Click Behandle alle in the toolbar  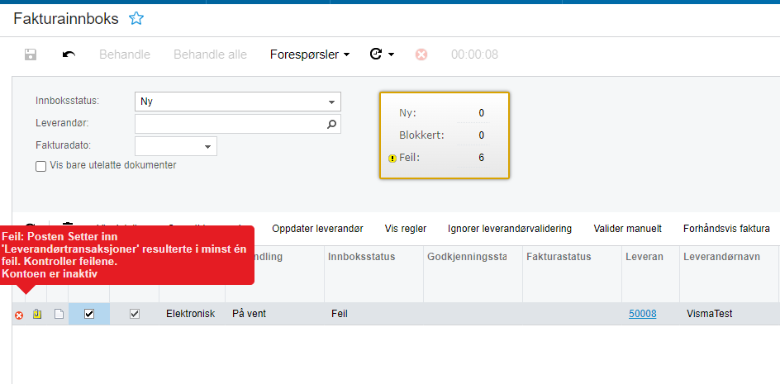pos(210,55)
